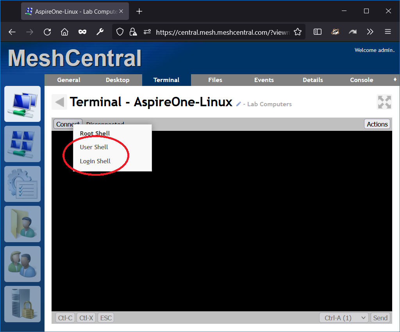The image size is (400, 332).
Task: Open the Firefox hamburger menu
Action: click(x=387, y=32)
